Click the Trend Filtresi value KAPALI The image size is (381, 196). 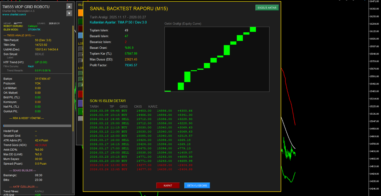39,192
